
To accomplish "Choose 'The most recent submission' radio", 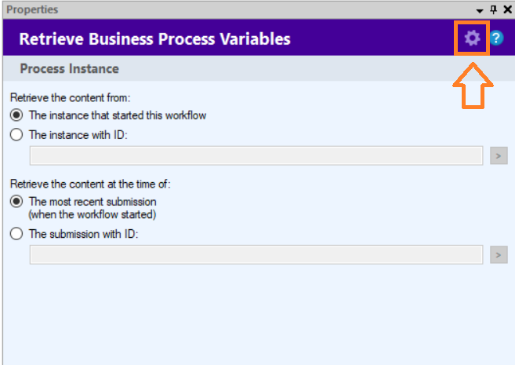I will (16, 202).
